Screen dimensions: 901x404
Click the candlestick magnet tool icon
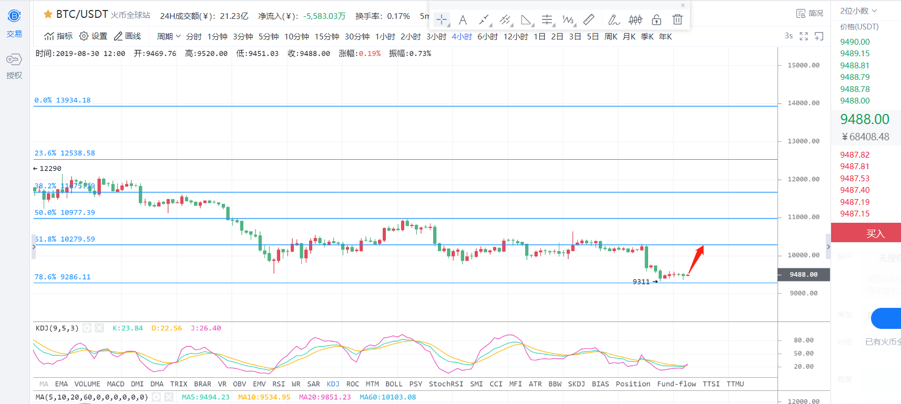(x=636, y=20)
